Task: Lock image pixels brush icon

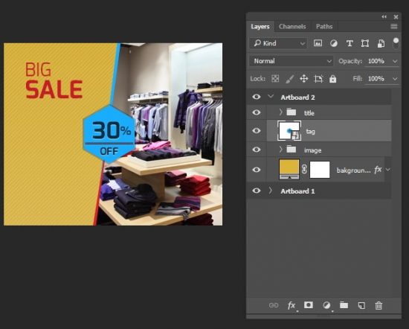Action: [289, 79]
